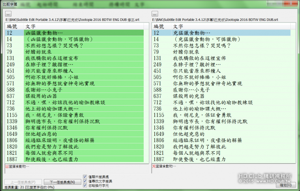This screenshot has width=300, height=191.
Task: Toggle the 忽略換行字元 checkbox
Action: click(85, 185)
